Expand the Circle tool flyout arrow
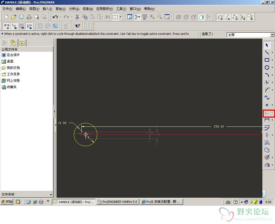Viewport: 275px width, 224px height. [272, 67]
